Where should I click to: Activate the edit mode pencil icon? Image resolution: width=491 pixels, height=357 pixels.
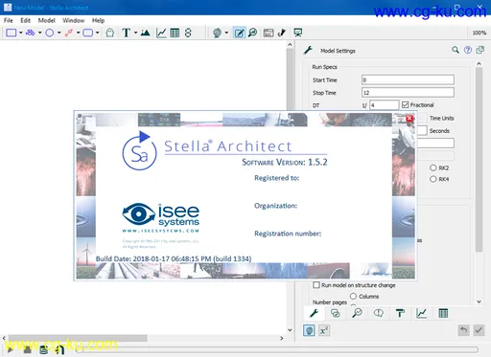[239, 33]
